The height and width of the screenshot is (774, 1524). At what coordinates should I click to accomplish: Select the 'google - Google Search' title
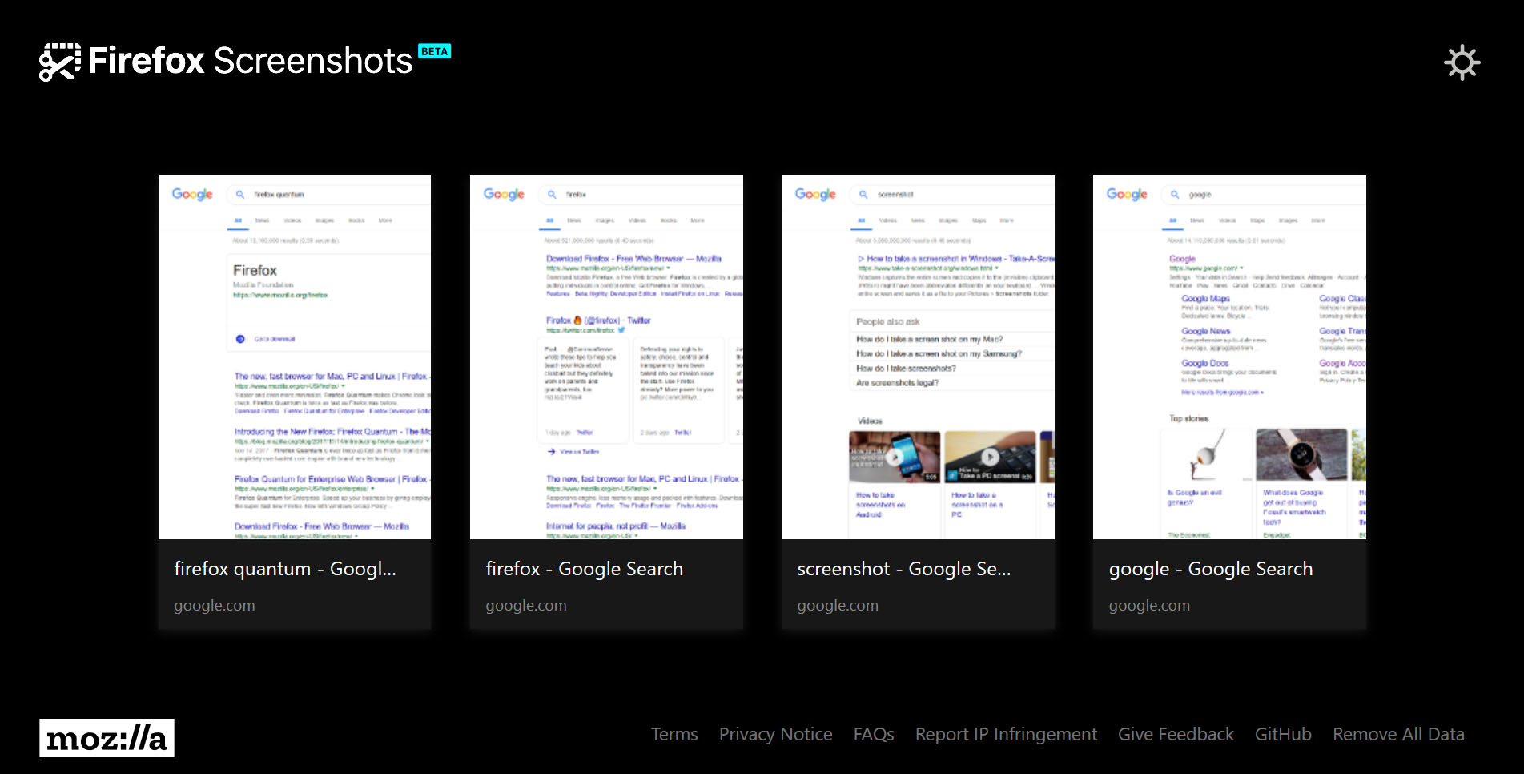pos(1210,569)
